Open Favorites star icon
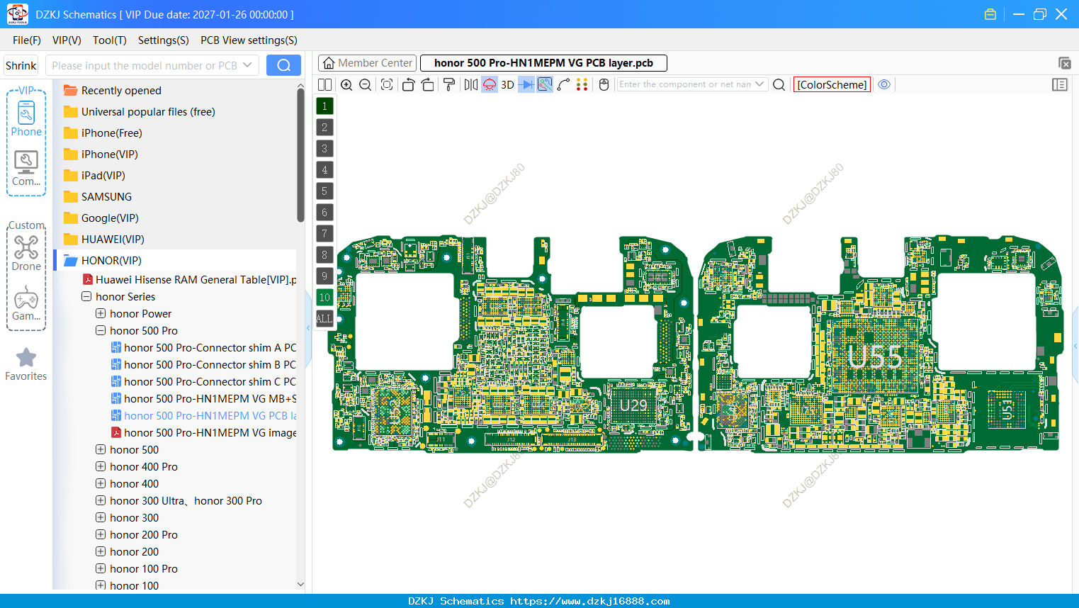 pos(26,365)
